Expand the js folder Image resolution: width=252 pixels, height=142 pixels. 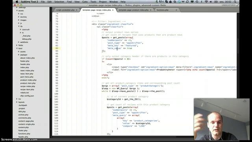[x=19, y=23]
